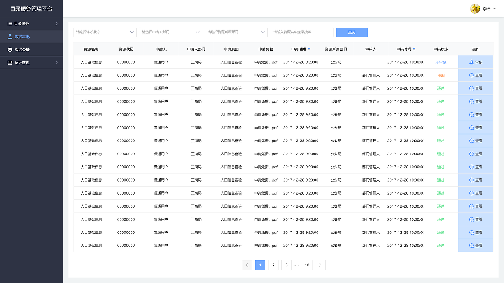
Task: Go to previous page with left arrow
Action: point(247,265)
